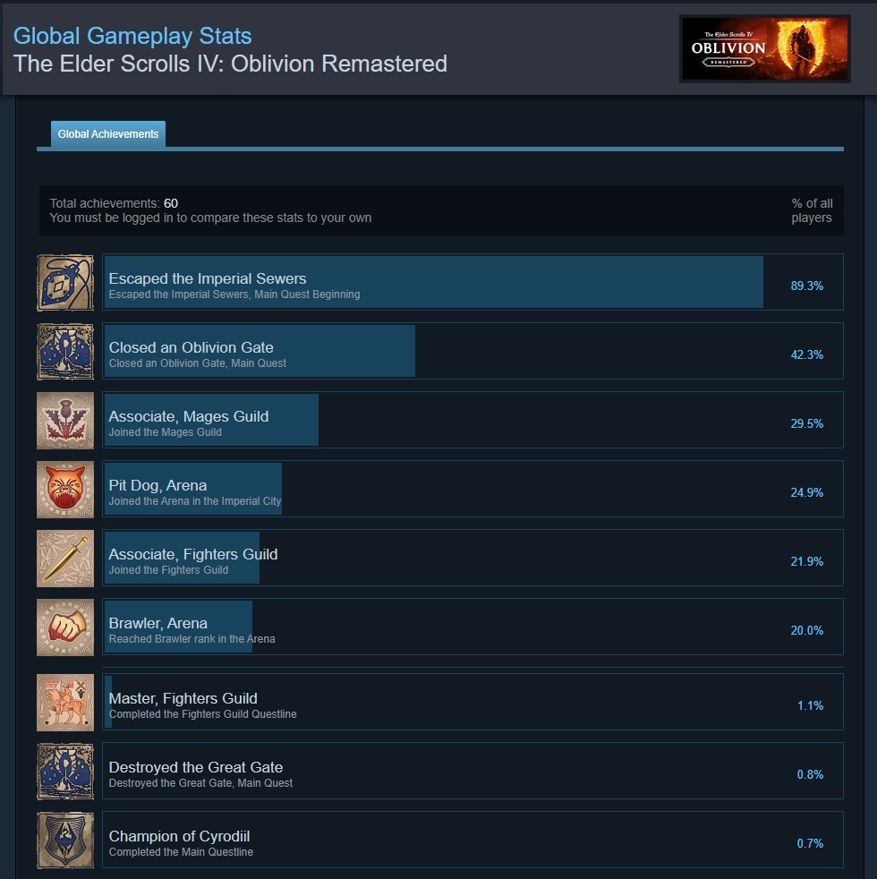
Task: Open The Elder Scrolls IV: Oblivion Remastered title
Action: (230, 64)
